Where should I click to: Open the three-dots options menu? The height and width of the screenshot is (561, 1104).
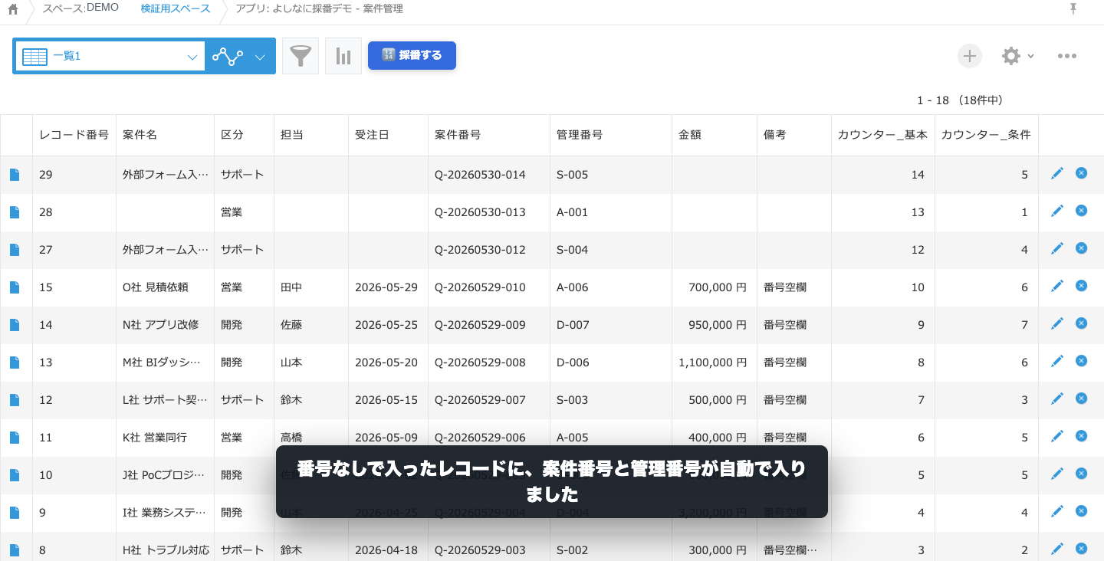tap(1067, 56)
